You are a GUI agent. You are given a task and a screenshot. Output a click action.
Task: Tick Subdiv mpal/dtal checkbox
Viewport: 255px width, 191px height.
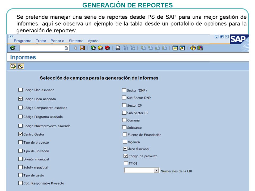coord(20,167)
